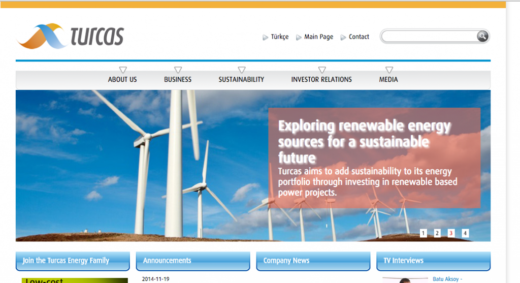Select active banner slide 3
520x283 pixels.
click(451, 233)
